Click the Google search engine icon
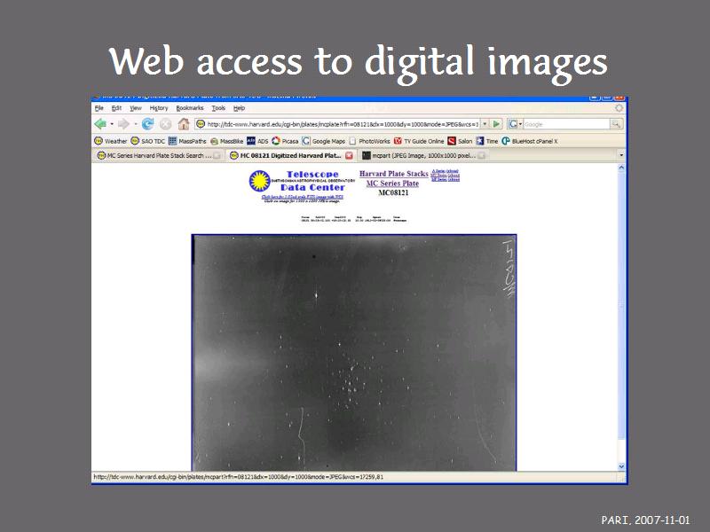 [513, 123]
